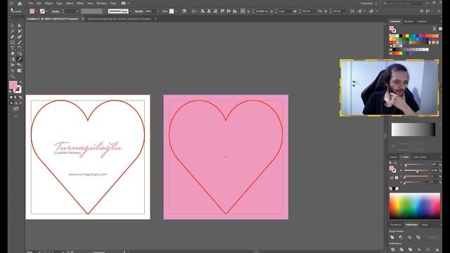Click the Divide icon in the Pathfinders row

click(x=392, y=249)
